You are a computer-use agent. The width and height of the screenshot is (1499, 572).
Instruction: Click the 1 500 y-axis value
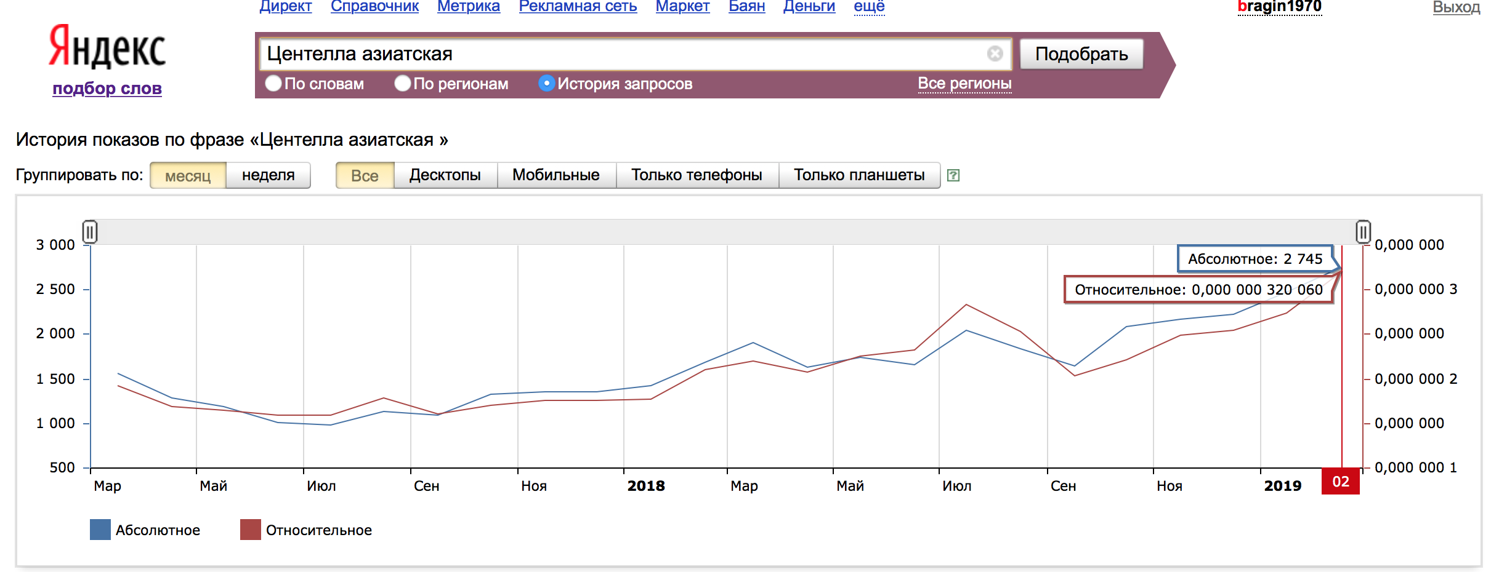pos(55,379)
